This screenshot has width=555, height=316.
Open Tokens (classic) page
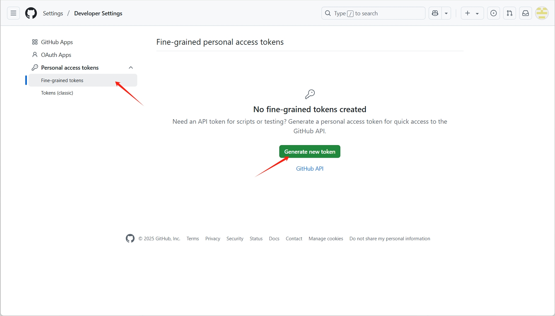pos(57,93)
